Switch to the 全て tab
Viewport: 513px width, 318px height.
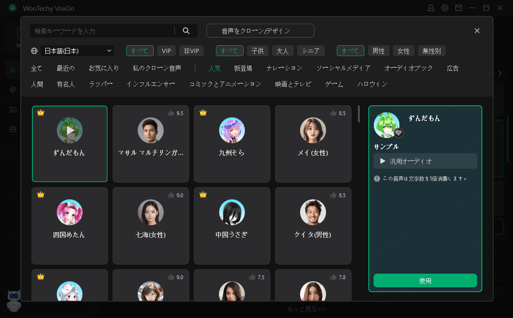(x=36, y=68)
